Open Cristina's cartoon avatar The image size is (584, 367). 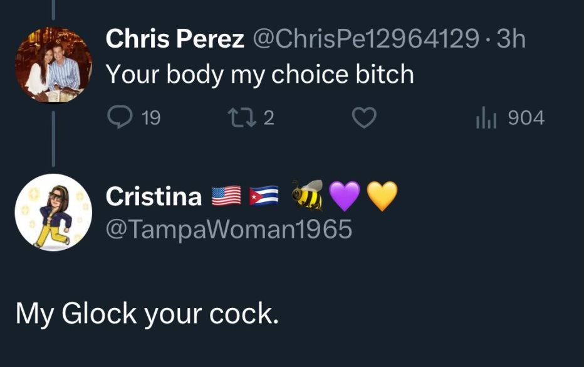pyautogui.click(x=54, y=212)
